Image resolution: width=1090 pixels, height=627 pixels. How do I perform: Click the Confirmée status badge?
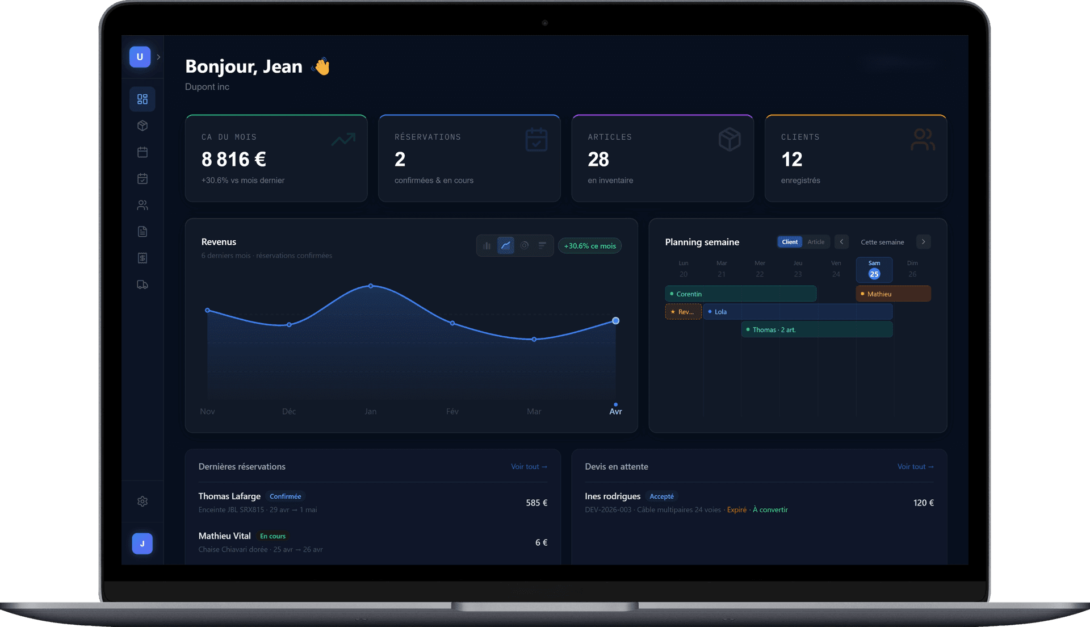286,496
